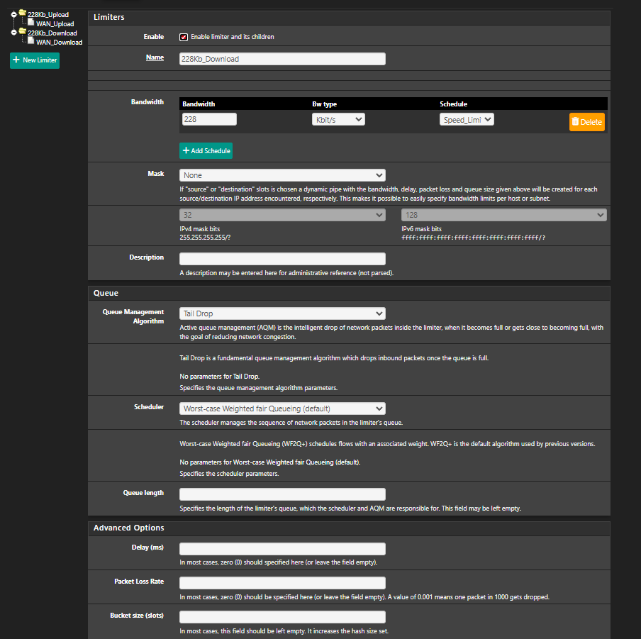
Task: Click the '255.255.255.255/?' mask text
Action: click(x=205, y=238)
